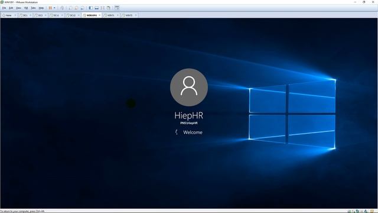Click the console view toolbar icon
378x213 pixels.
point(117,8)
